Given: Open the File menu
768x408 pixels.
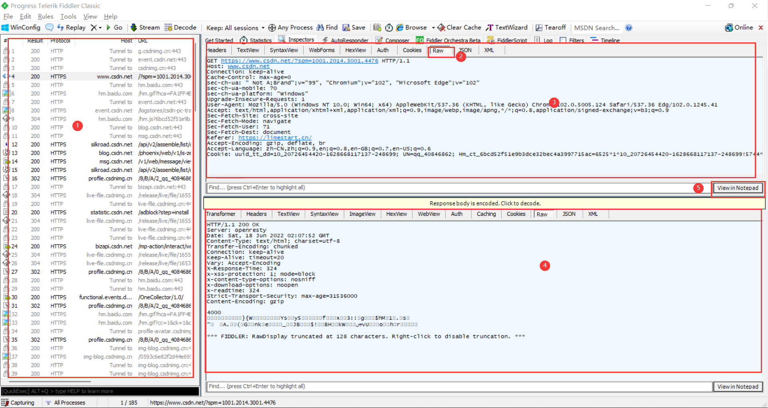Looking at the screenshot, I should [x=8, y=16].
